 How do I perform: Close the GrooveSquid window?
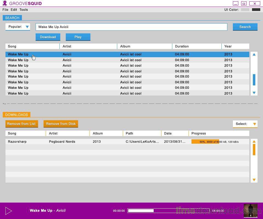coord(255,3)
